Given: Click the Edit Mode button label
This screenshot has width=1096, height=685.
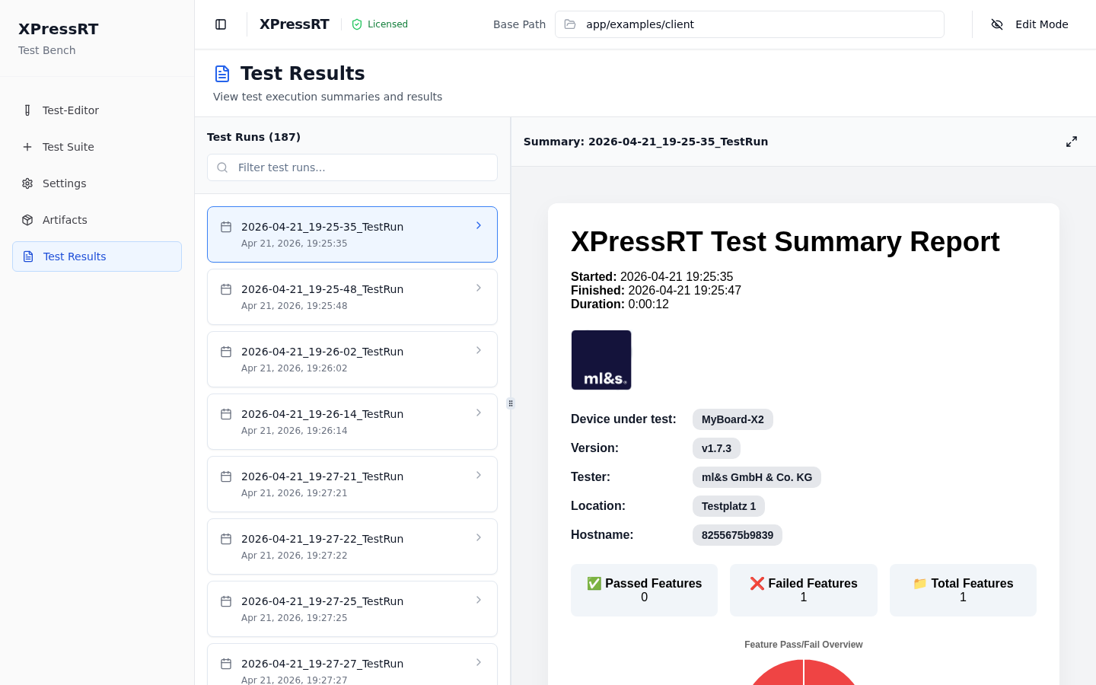Looking at the screenshot, I should pos(1041,24).
